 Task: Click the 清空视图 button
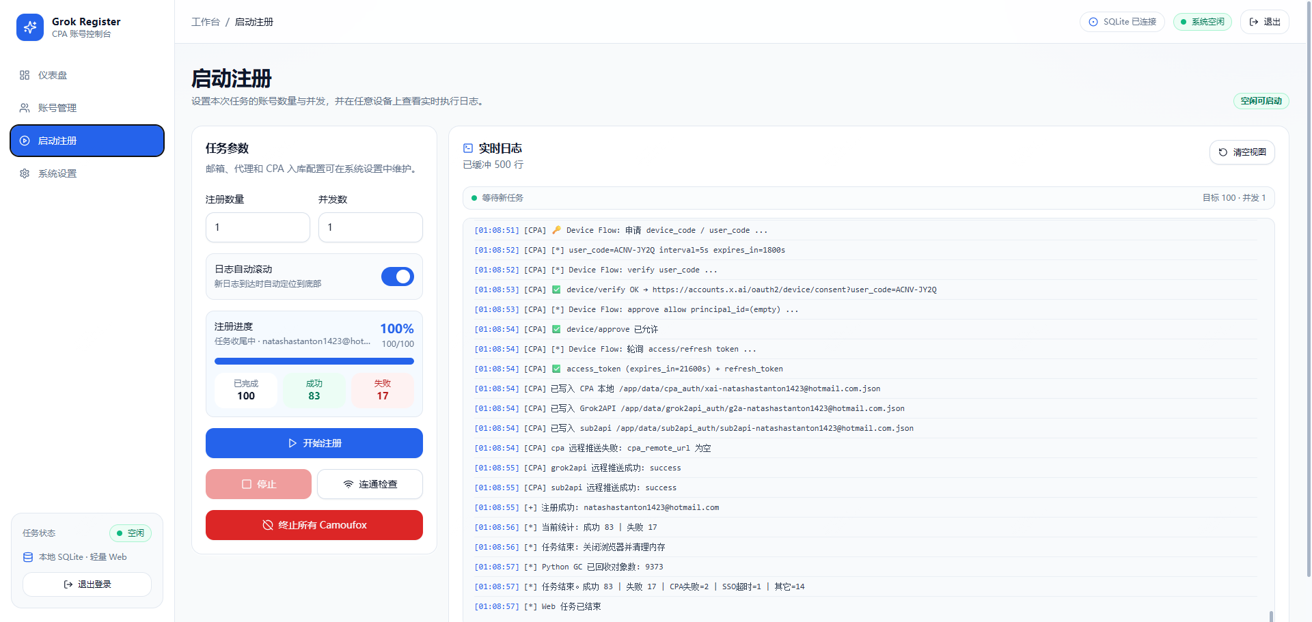pyautogui.click(x=1242, y=152)
